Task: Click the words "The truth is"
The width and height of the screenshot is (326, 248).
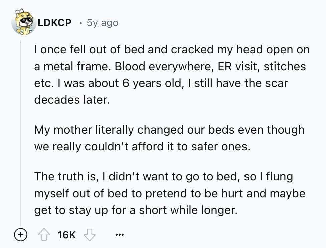Action: (66, 176)
